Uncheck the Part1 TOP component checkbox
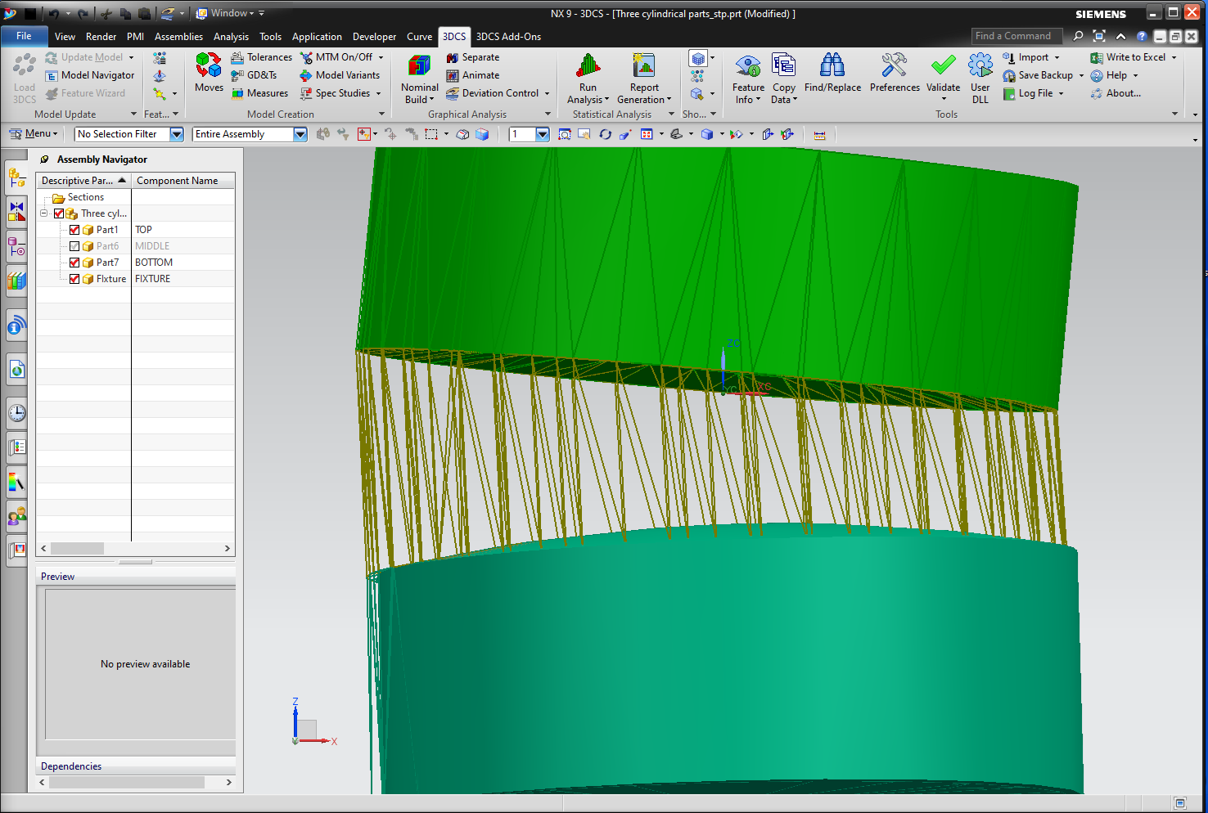The height and width of the screenshot is (813, 1208). click(74, 230)
